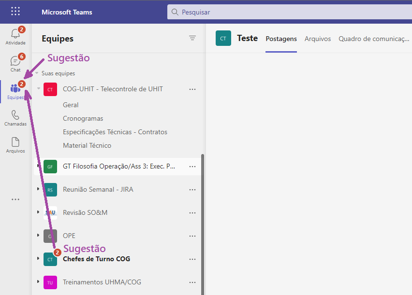
Task: Select GT Filosofia Operação/Ass 3 team
Action: tap(119, 167)
